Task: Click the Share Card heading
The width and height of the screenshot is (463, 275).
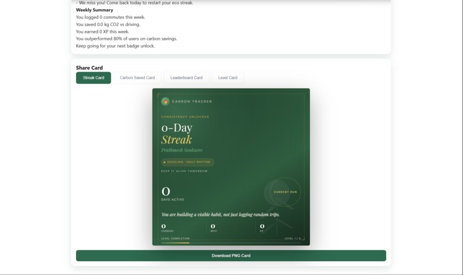Action: tap(89, 68)
